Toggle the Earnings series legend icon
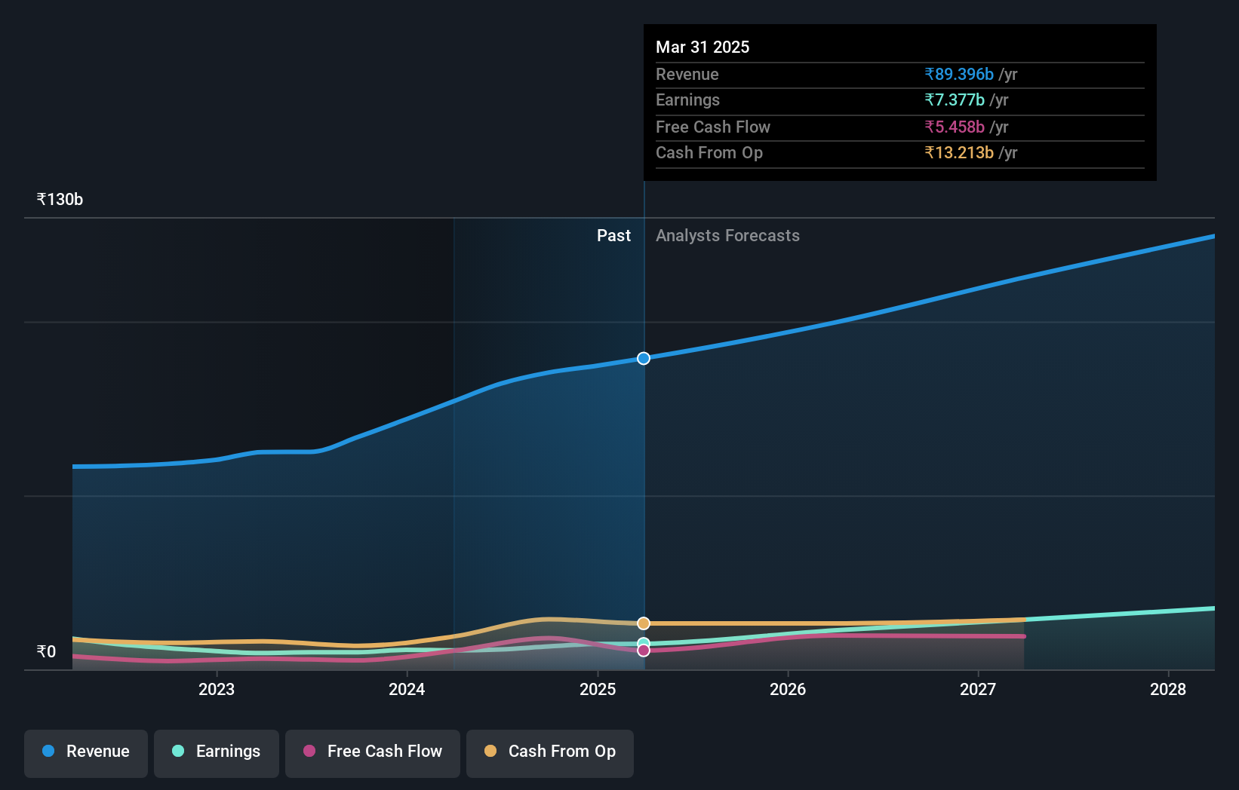This screenshot has height=790, width=1239. click(x=177, y=752)
